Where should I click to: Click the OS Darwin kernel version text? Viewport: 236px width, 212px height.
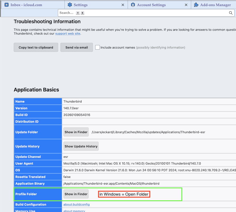click(x=150, y=170)
